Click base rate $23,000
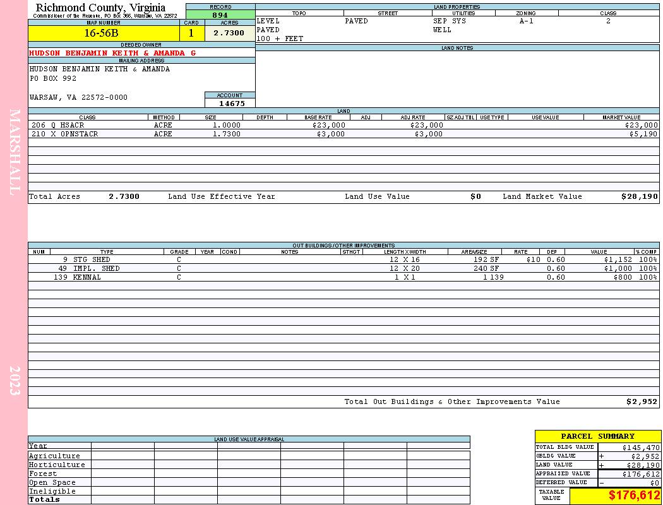Screen dimensions: 663x505 pos(329,126)
